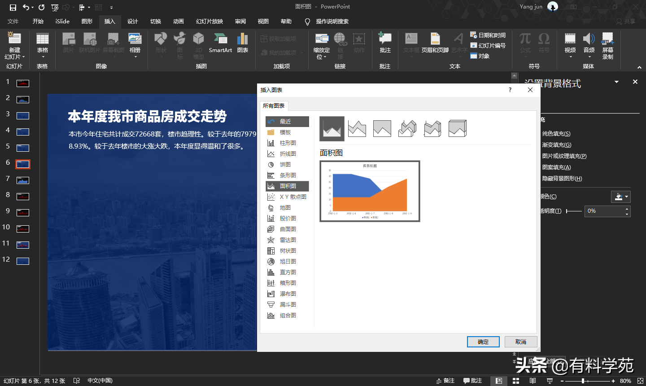646x386 pixels.
Task: Select 瀑布图 chart category
Action: point(287,294)
